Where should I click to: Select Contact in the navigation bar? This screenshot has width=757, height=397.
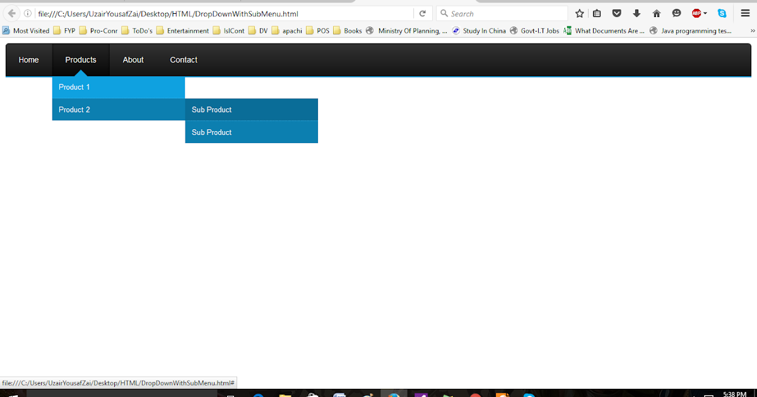pos(183,60)
